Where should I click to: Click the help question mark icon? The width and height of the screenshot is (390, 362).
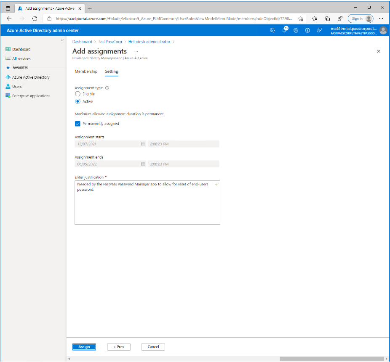click(x=307, y=30)
